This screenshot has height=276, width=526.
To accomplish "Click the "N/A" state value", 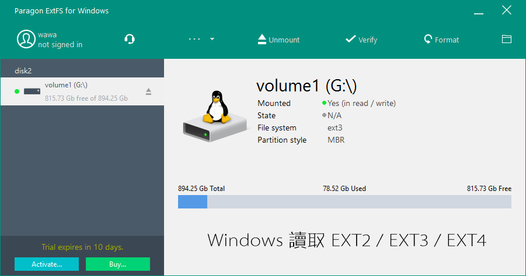I will (335, 115).
